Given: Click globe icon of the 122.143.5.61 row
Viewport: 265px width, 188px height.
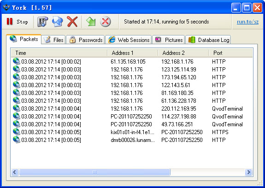Looking at the screenshot, I should 17,85.
